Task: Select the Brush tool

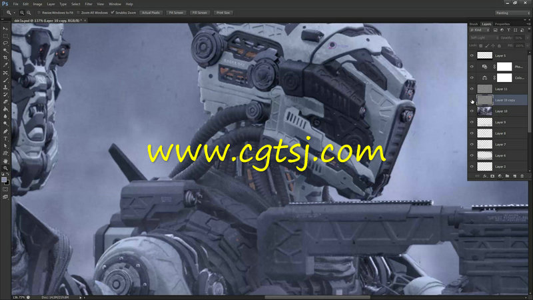Action: click(x=5, y=80)
